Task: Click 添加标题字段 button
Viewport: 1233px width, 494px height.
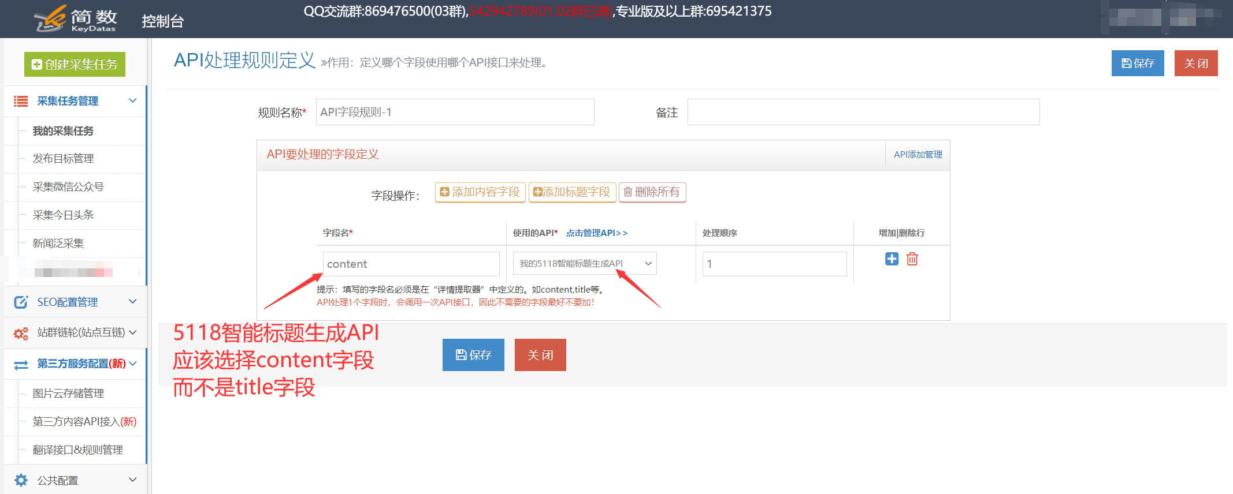Action: point(572,192)
